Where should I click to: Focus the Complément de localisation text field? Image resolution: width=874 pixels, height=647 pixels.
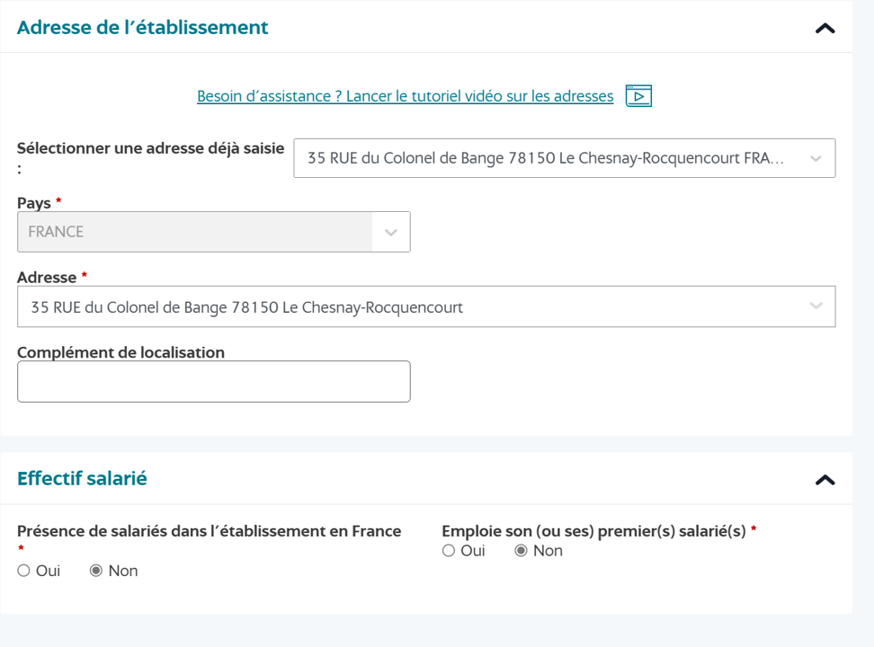click(x=214, y=382)
